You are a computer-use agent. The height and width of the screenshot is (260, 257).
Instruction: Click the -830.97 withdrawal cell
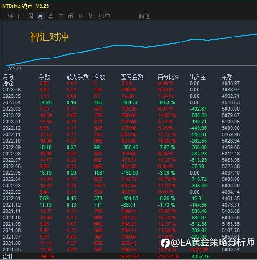(199, 218)
